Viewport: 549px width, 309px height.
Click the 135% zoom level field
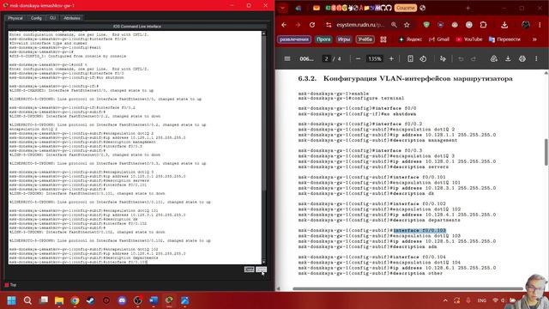[x=374, y=58]
